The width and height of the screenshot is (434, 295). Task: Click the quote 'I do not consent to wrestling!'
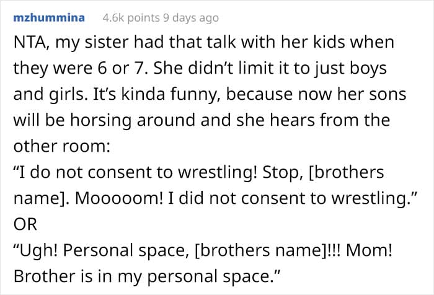click(135, 172)
